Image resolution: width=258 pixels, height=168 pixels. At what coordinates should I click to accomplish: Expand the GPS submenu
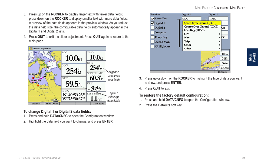(x=202, y=34)
